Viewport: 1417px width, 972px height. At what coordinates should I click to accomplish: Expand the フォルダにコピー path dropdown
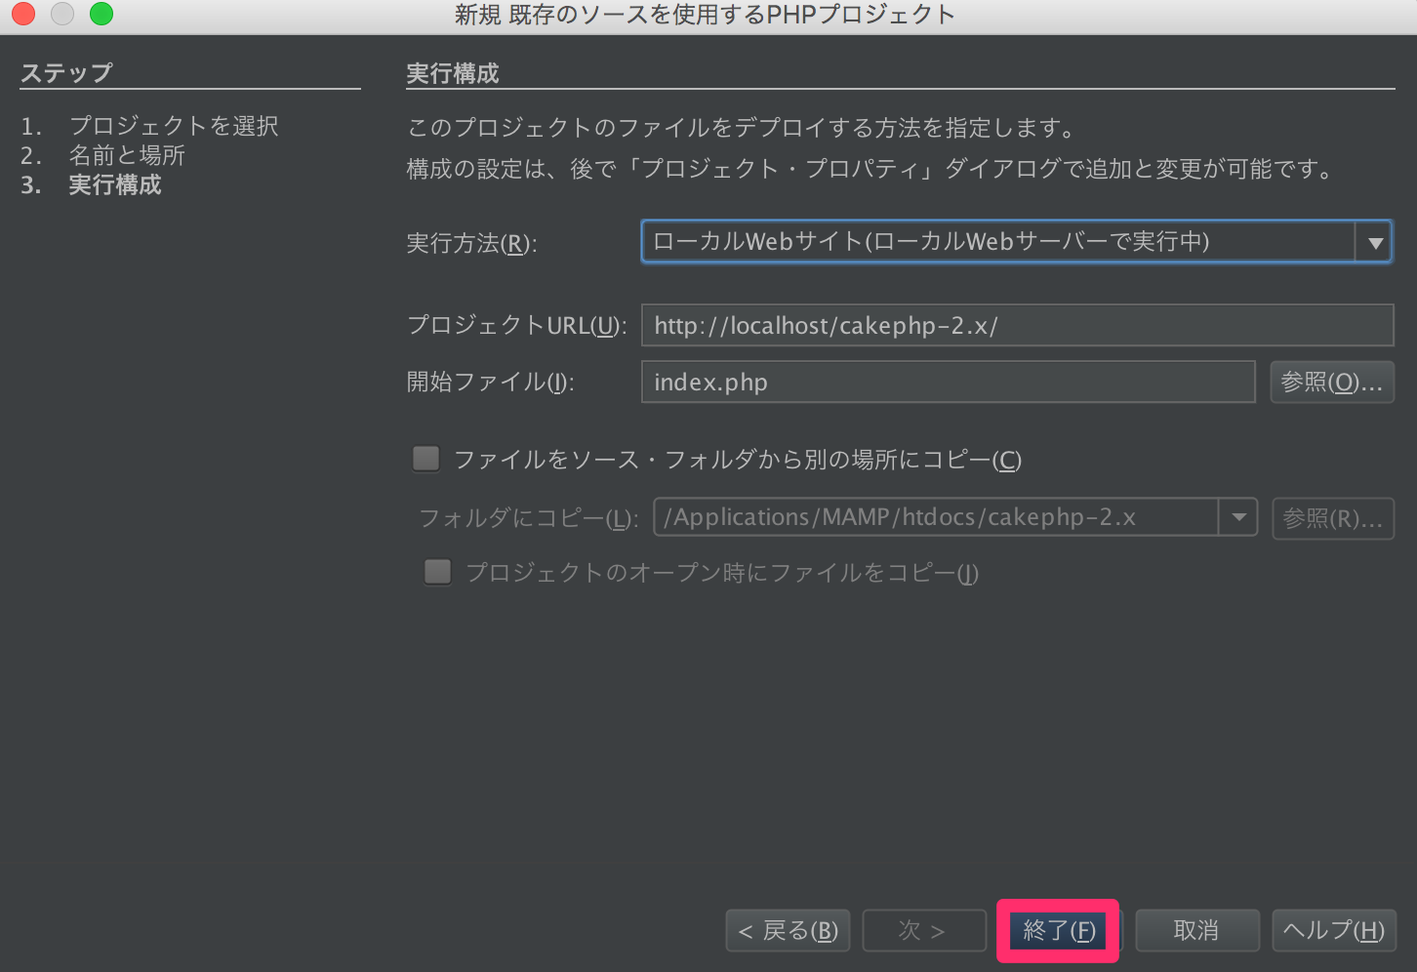(1237, 517)
